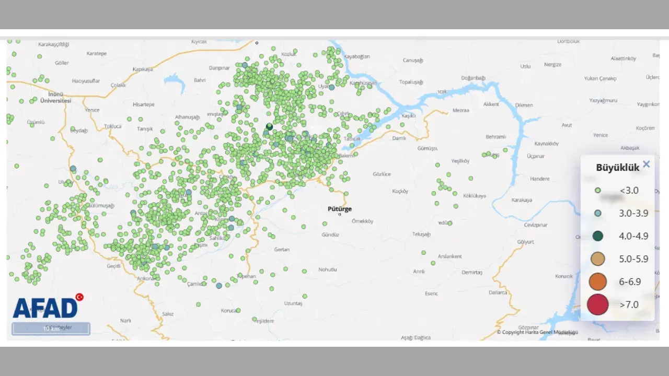
Task: Select the 5.0-5.9 tan legend circle
Action: point(598,259)
